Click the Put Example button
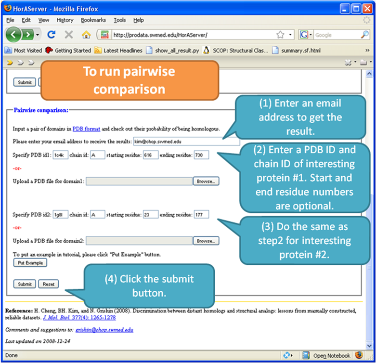This screenshot has height=363, width=376. coord(30,263)
